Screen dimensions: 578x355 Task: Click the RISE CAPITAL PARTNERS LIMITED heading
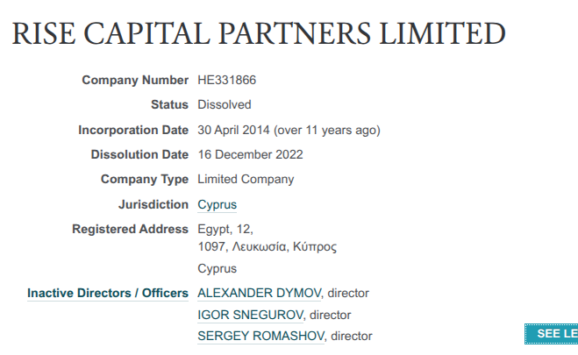click(259, 34)
